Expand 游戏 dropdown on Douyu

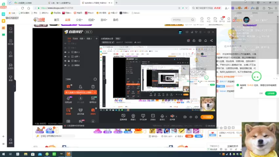point(104,20)
